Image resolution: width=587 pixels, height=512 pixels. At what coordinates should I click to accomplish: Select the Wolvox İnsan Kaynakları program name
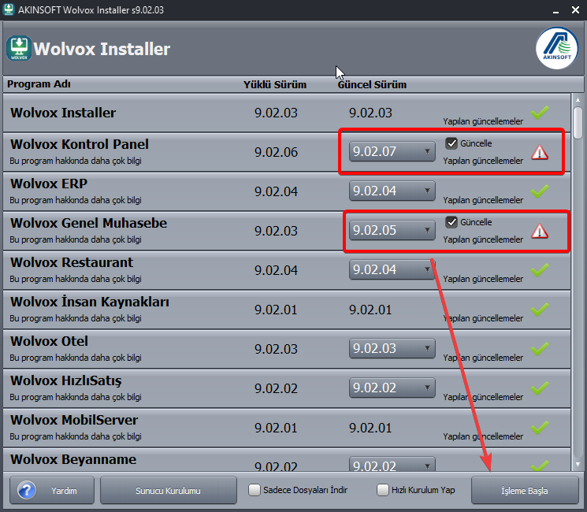pyautogui.click(x=90, y=302)
